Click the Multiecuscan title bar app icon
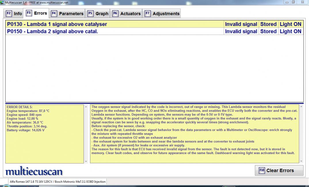 point(2,3)
